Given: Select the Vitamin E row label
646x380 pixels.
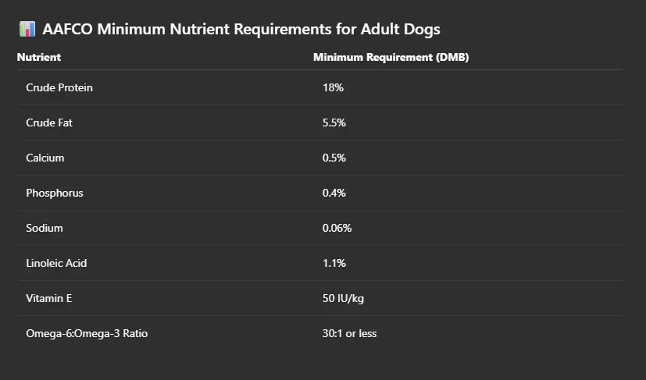Looking at the screenshot, I should click(x=49, y=298).
